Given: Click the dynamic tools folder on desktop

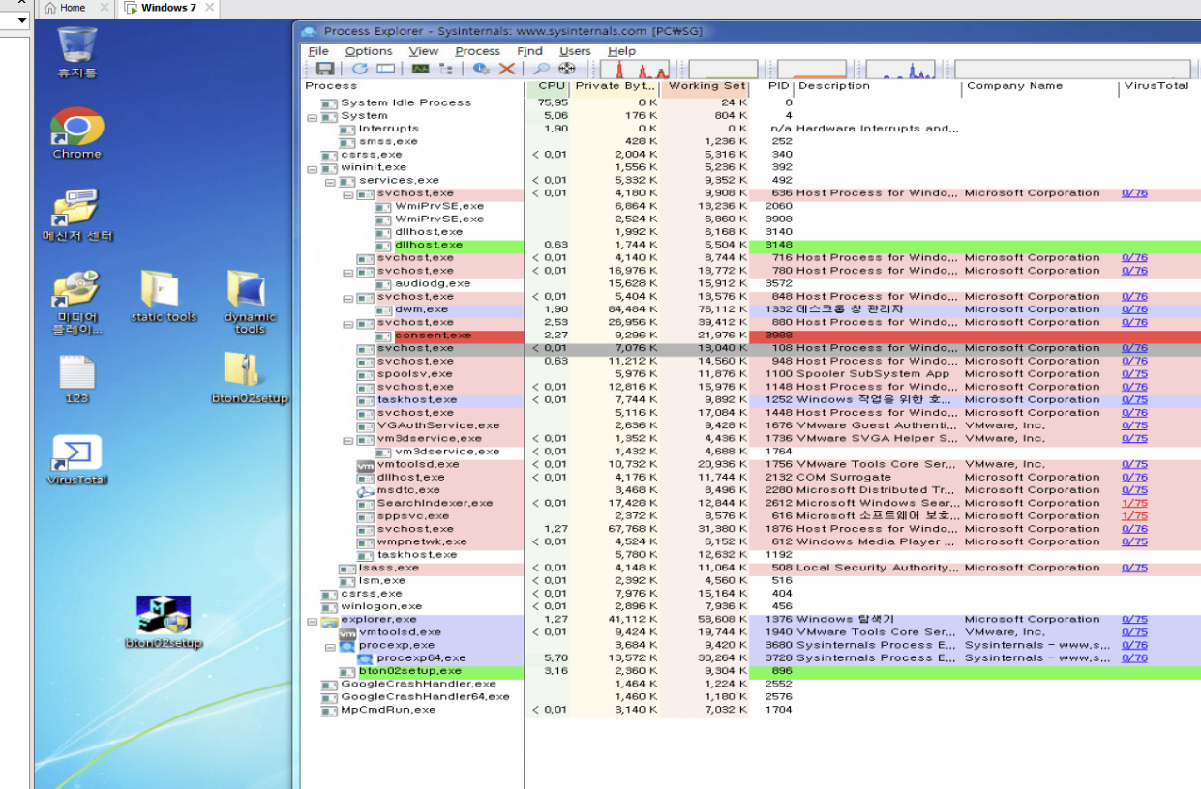Looking at the screenshot, I should point(250,301).
